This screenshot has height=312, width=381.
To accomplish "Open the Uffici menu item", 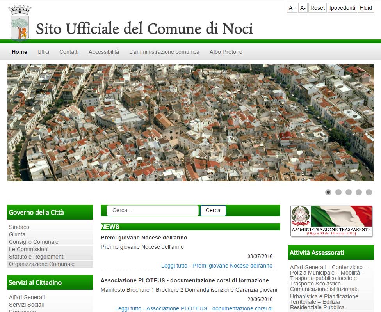I will coord(43,52).
